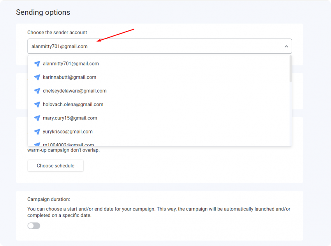The height and width of the screenshot is (246, 331).
Task: Pick chelseydelaware@gmail.com sender account
Action: (158, 91)
